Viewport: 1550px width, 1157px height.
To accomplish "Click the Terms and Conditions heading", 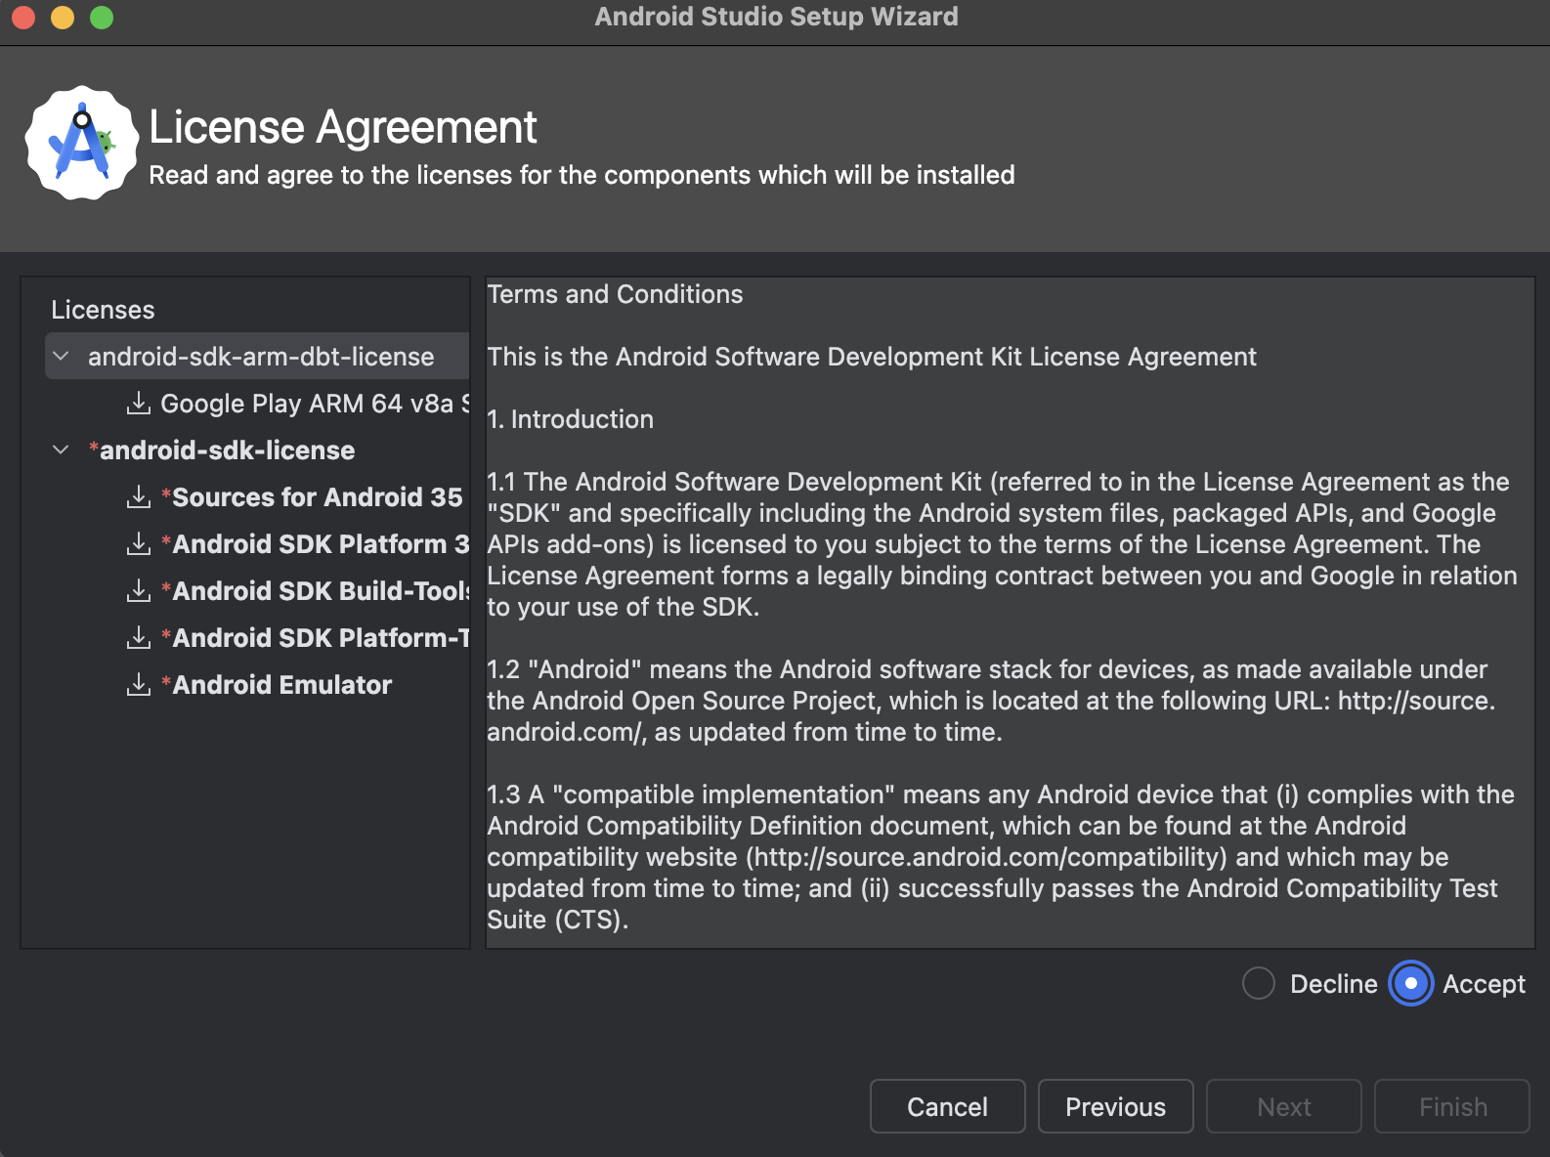I will tap(615, 294).
